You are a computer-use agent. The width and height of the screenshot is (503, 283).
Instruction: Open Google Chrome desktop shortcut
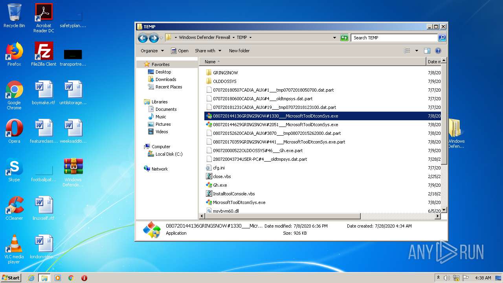14,95
